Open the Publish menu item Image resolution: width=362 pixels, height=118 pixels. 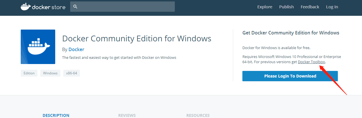point(286,7)
